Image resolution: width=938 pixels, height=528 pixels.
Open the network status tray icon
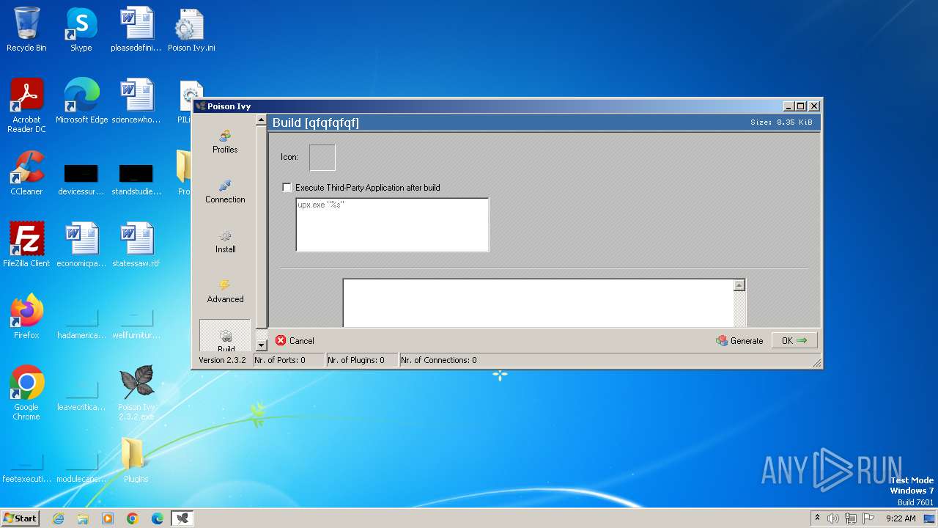[851, 518]
